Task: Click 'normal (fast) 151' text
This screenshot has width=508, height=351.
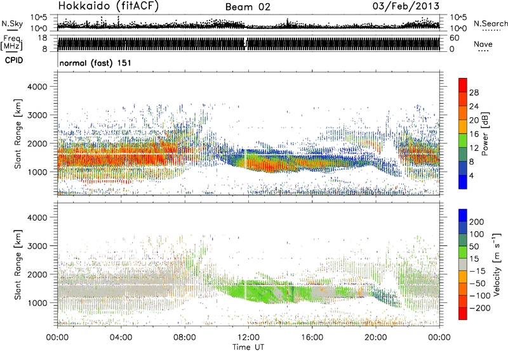Action: pyautogui.click(x=96, y=63)
